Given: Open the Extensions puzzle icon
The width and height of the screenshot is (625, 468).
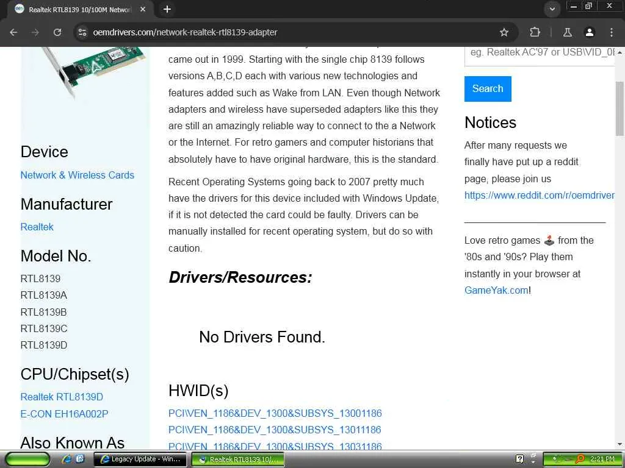Looking at the screenshot, I should click(535, 32).
